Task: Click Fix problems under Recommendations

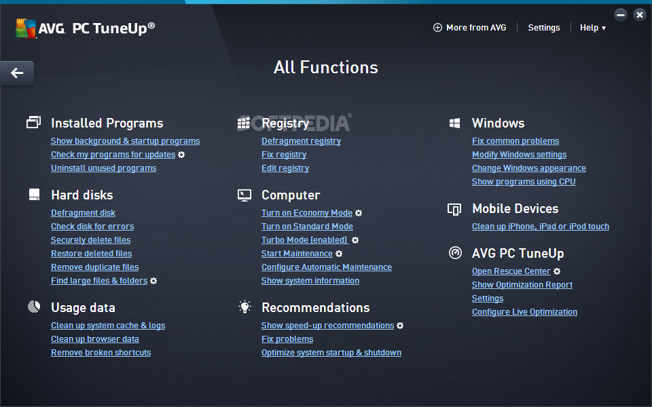Action: [287, 339]
